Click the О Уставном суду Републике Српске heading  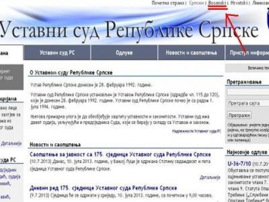71,73
